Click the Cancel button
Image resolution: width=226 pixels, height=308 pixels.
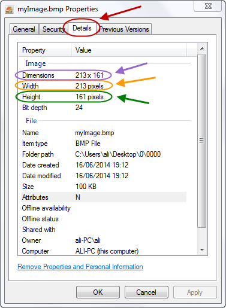tap(146, 292)
